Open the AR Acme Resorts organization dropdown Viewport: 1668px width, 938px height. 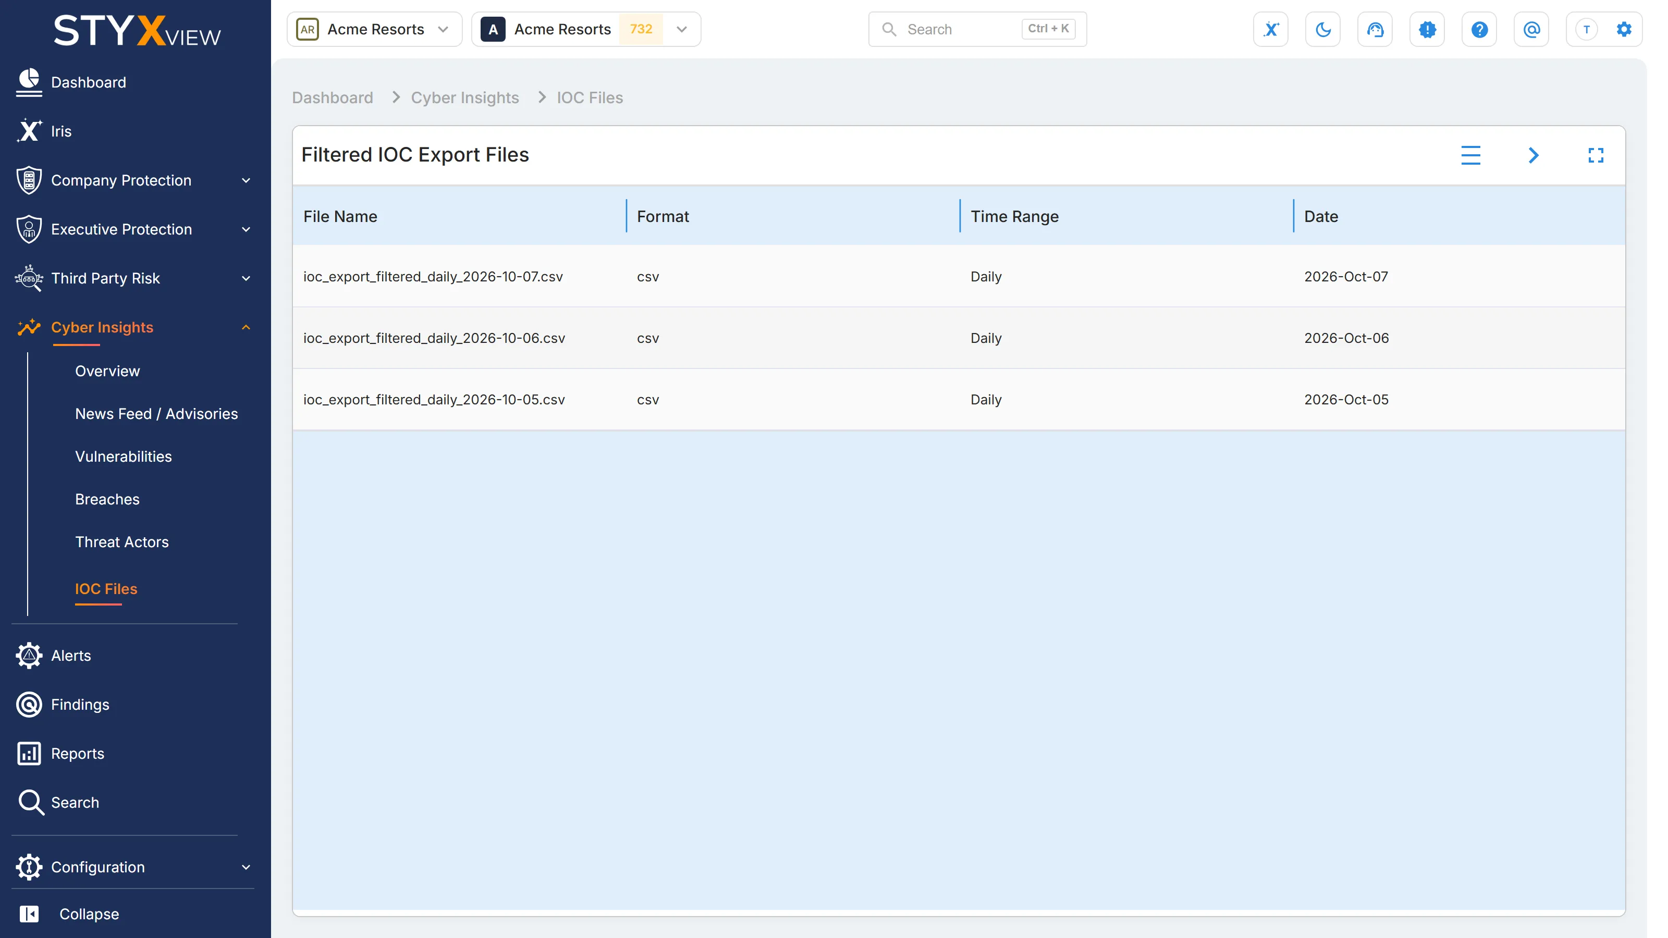click(374, 29)
